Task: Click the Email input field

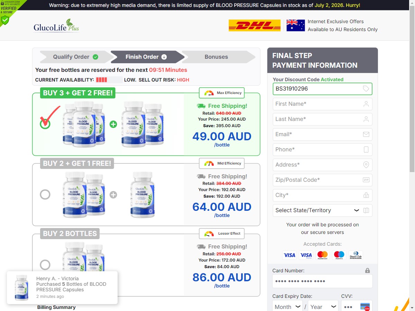Action: [323, 134]
